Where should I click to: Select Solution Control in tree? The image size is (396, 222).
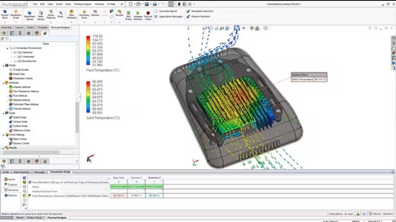click(21, 143)
